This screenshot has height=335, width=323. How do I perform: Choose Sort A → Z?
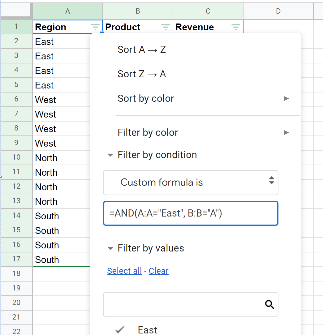(x=142, y=49)
